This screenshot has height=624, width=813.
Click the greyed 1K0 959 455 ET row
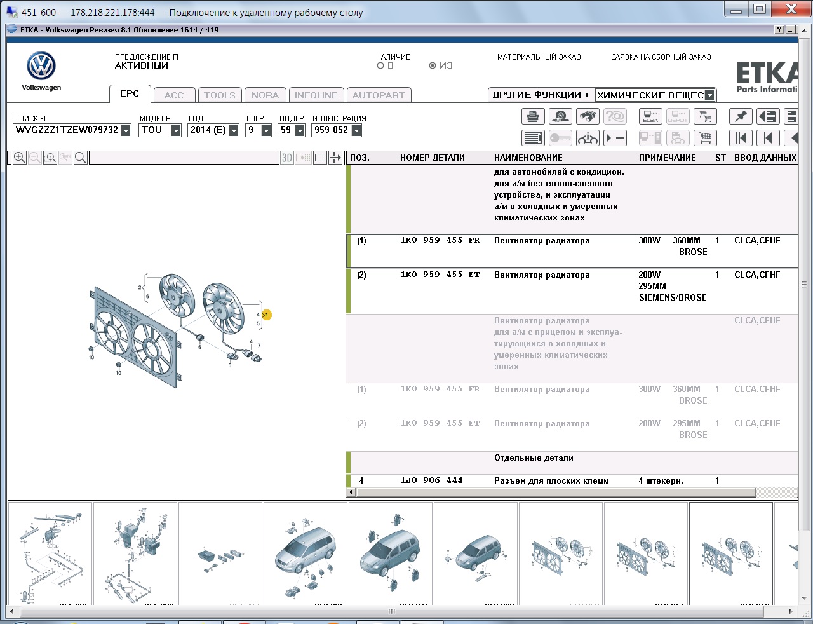coord(572,434)
